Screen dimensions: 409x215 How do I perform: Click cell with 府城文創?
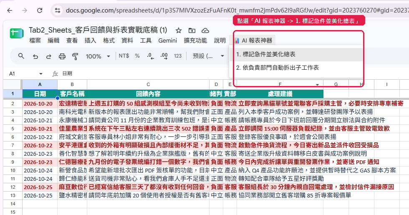tap(72, 137)
